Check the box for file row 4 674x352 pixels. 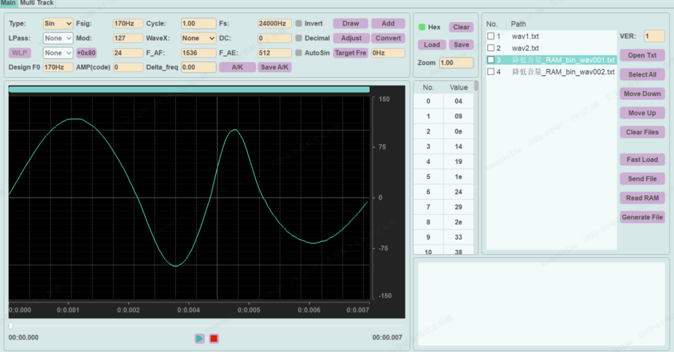(491, 72)
